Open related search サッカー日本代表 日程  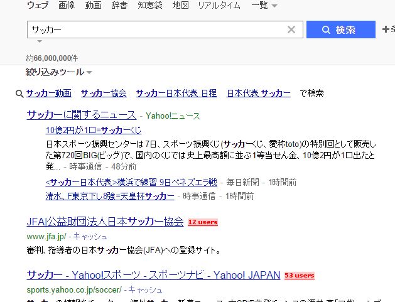(176, 93)
